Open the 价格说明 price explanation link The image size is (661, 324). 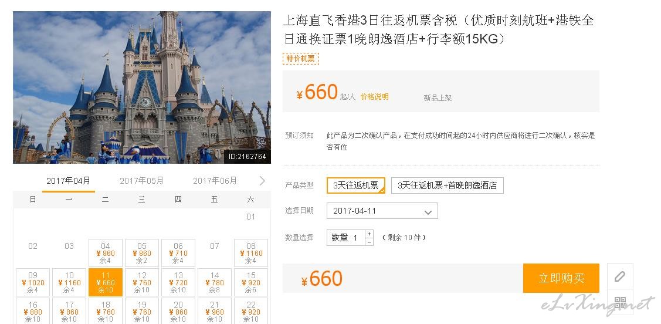point(374,97)
